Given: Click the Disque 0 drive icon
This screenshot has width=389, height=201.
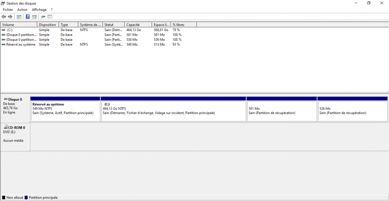Looking at the screenshot, I should click(5, 100).
